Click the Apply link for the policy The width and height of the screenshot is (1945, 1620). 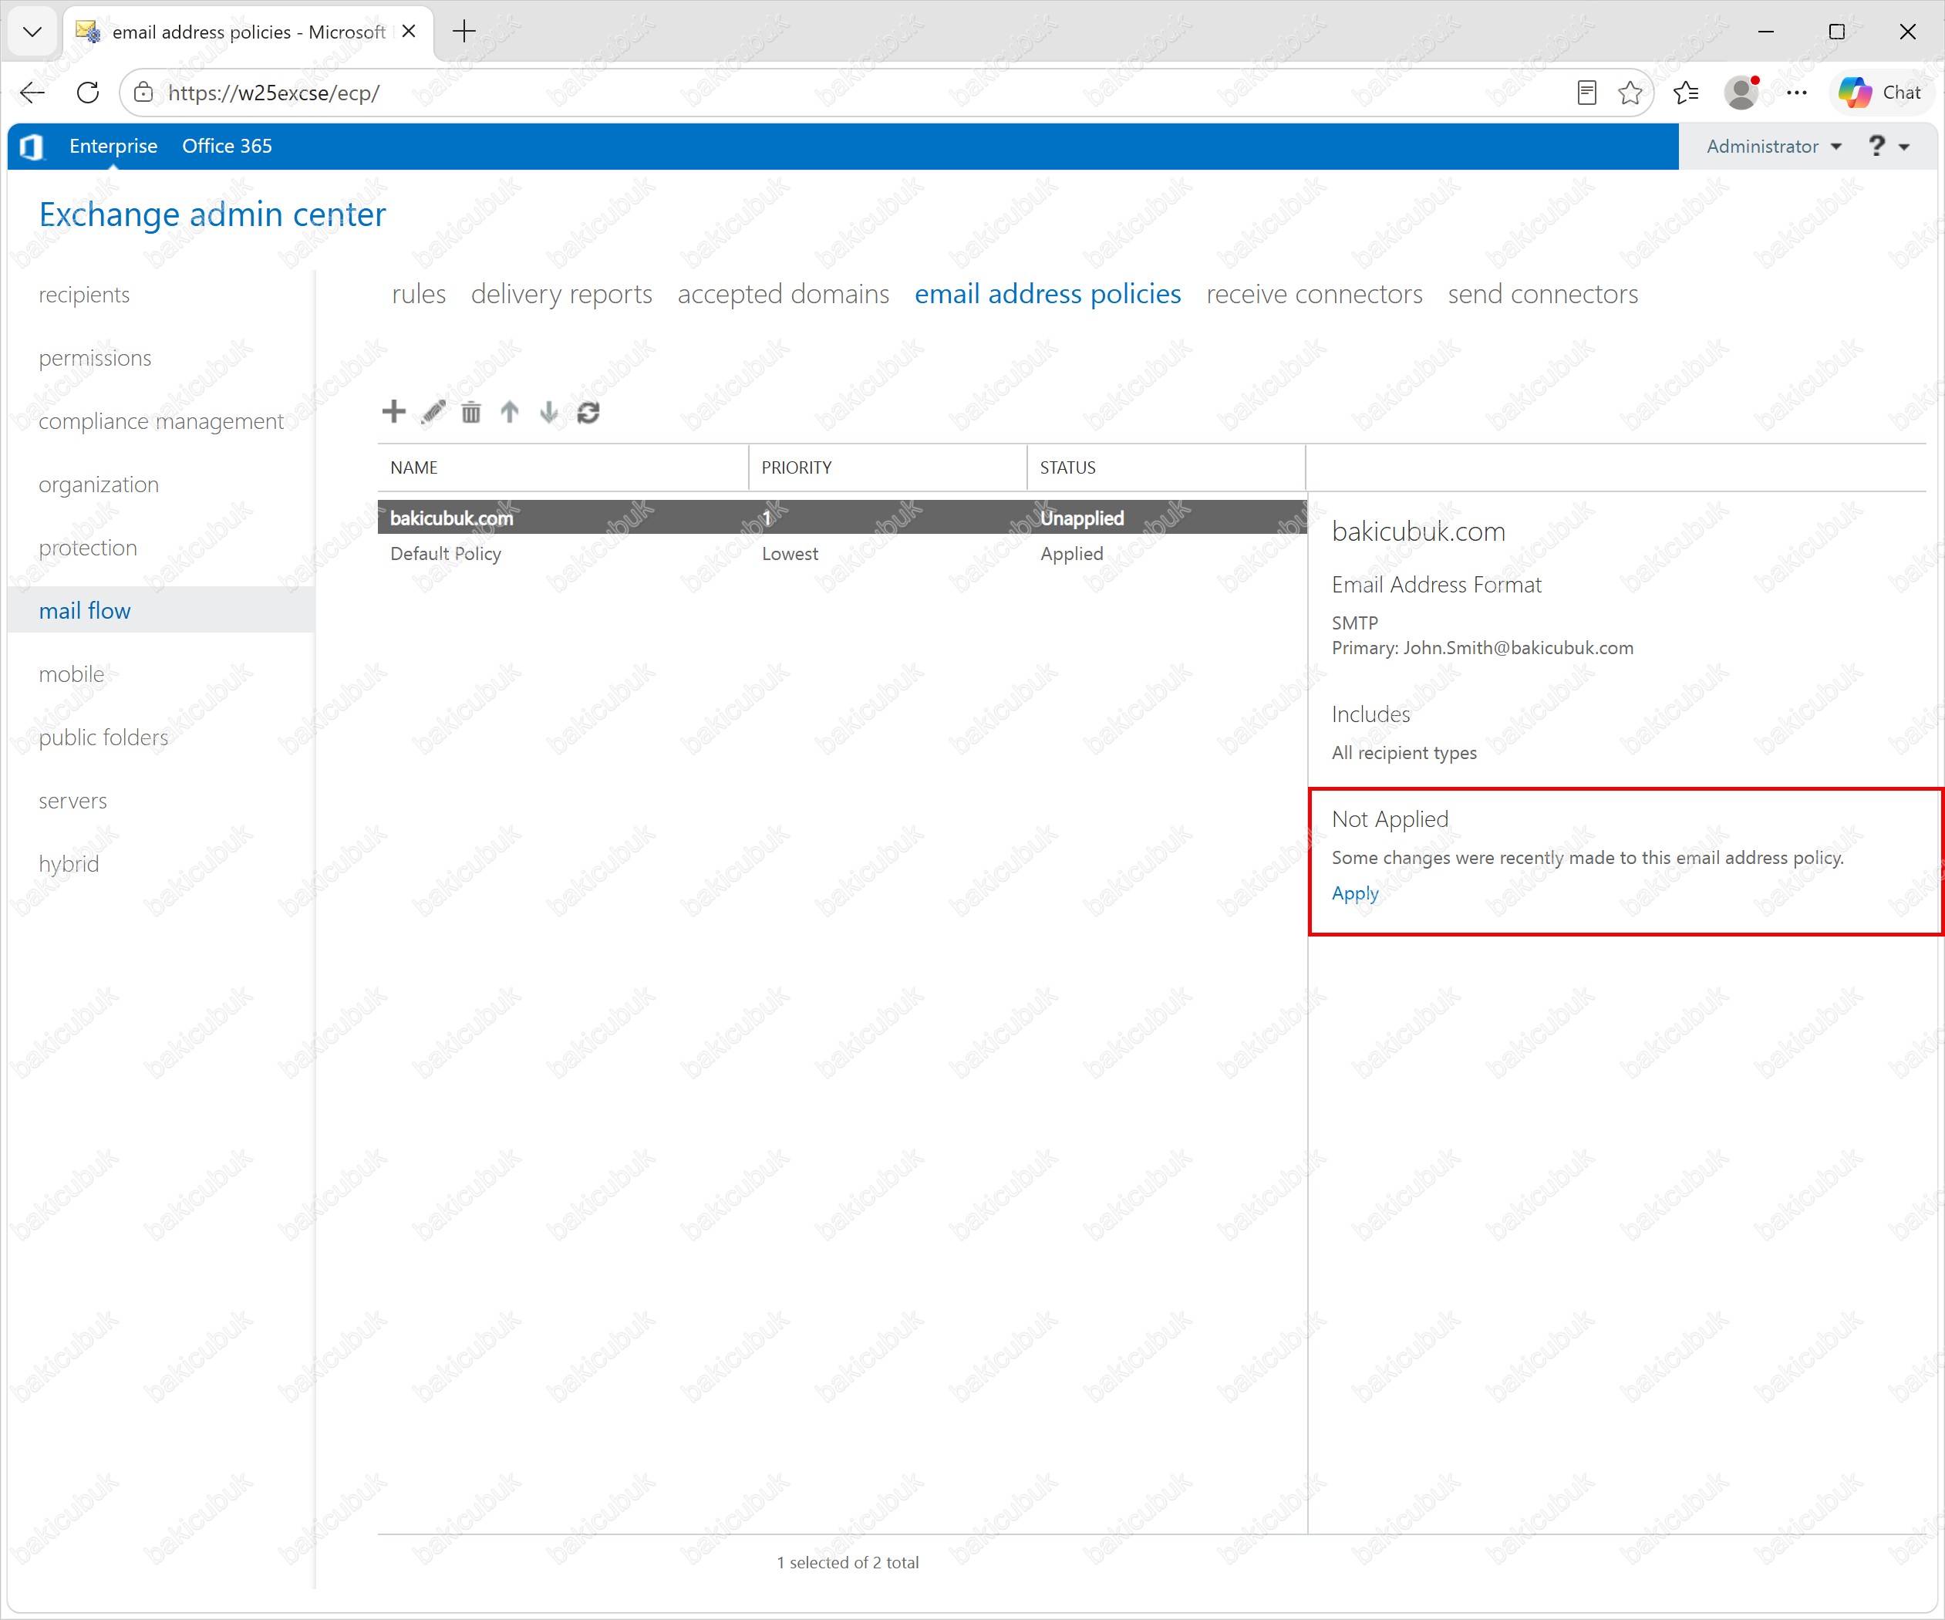click(x=1355, y=894)
